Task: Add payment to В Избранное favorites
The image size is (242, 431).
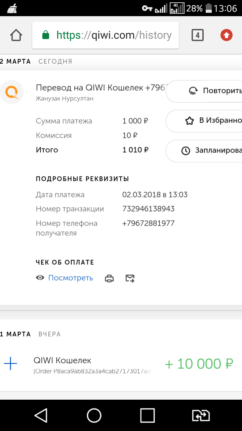Action: pyautogui.click(x=204, y=121)
